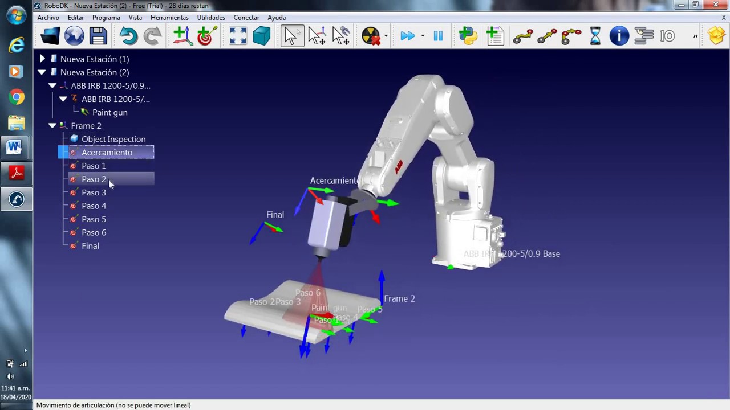Pause the simulation
This screenshot has height=410, width=730.
(x=438, y=36)
